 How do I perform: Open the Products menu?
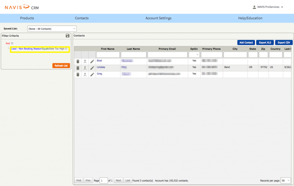pos(27,18)
